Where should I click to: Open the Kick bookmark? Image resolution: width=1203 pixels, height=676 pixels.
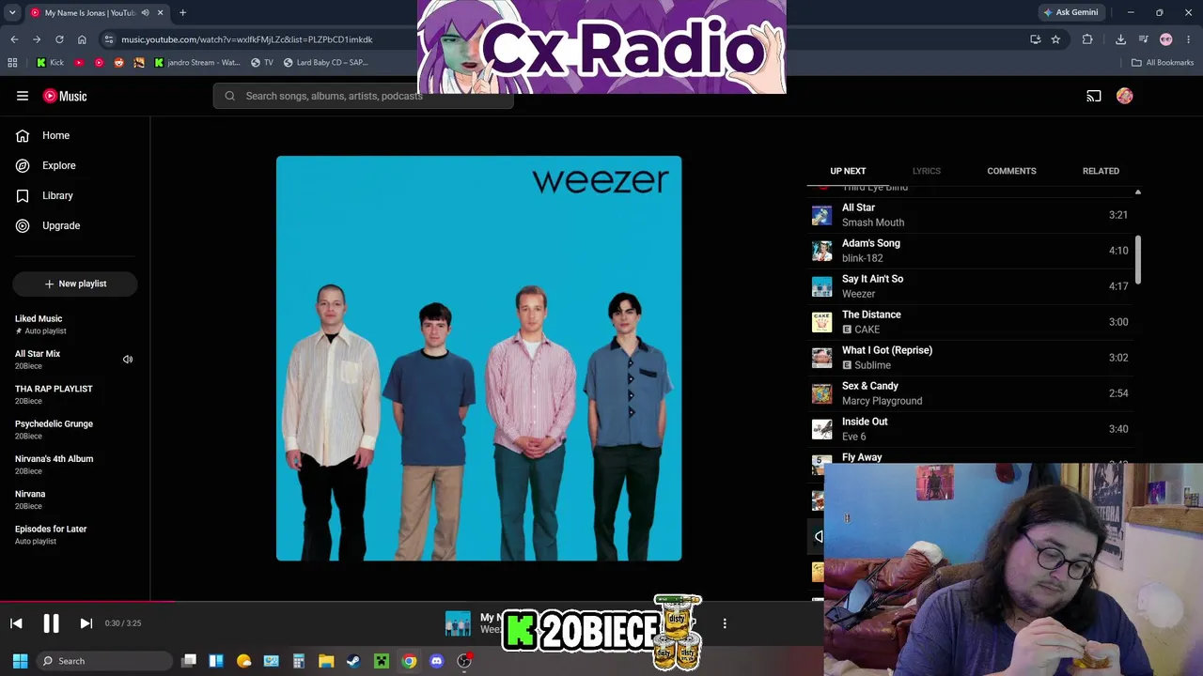point(51,63)
